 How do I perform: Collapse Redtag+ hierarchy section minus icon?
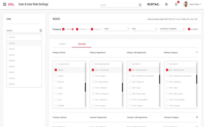(197, 52)
